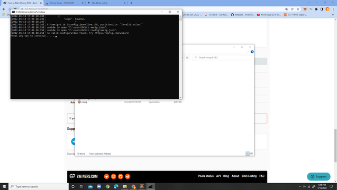Open the Windows Start menu
This screenshot has height=190, width=337.
click(x=4, y=186)
